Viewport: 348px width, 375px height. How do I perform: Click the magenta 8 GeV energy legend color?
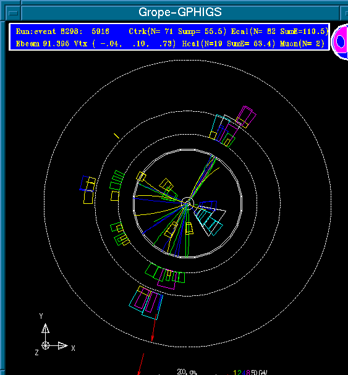click(x=248, y=373)
